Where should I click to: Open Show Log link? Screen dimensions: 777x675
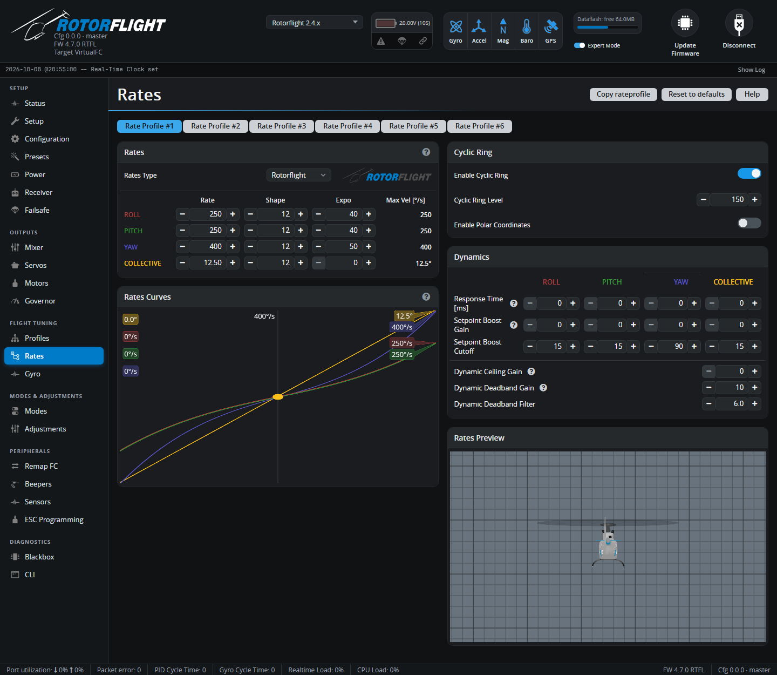pos(752,70)
